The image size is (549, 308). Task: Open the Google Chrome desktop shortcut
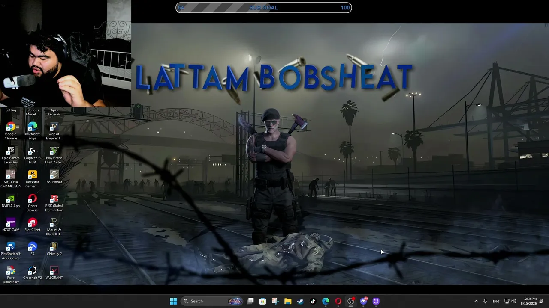11,131
